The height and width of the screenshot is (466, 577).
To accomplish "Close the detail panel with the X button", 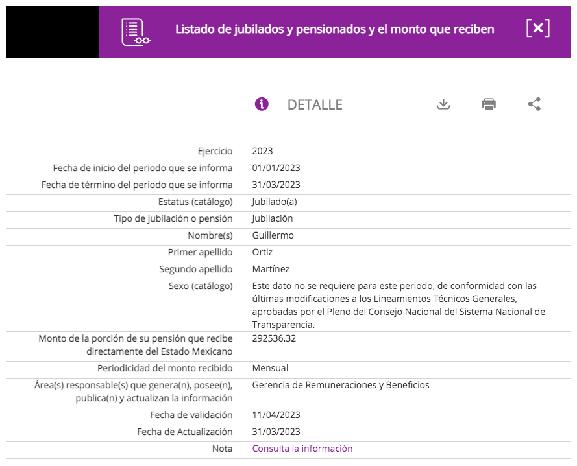I will (x=537, y=29).
